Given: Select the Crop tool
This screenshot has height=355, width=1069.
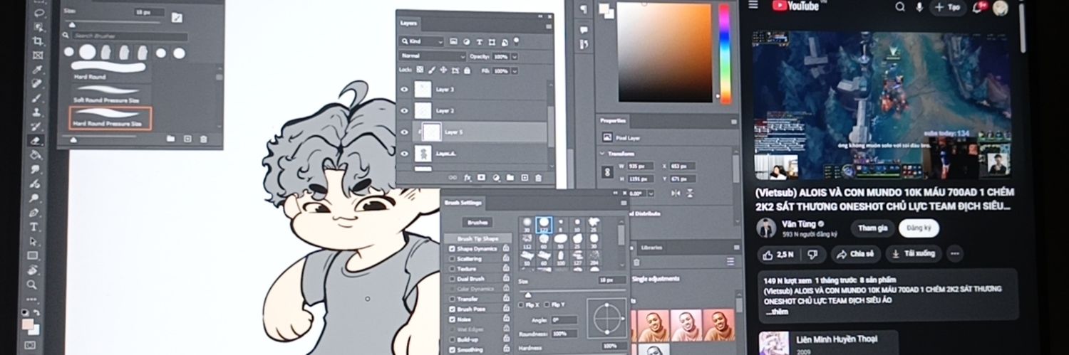Looking at the screenshot, I should click(38, 41).
